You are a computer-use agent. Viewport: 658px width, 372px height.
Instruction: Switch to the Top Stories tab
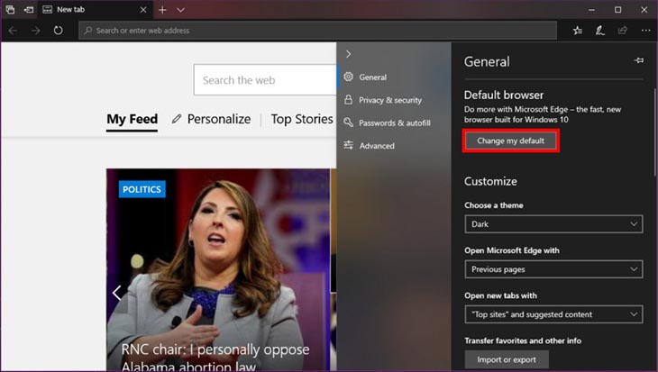coord(301,119)
